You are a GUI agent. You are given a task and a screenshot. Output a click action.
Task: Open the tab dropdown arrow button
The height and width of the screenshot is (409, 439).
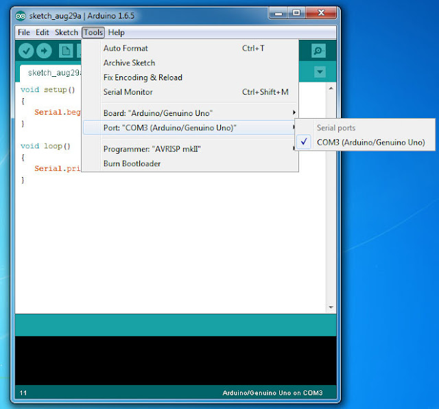coord(320,72)
